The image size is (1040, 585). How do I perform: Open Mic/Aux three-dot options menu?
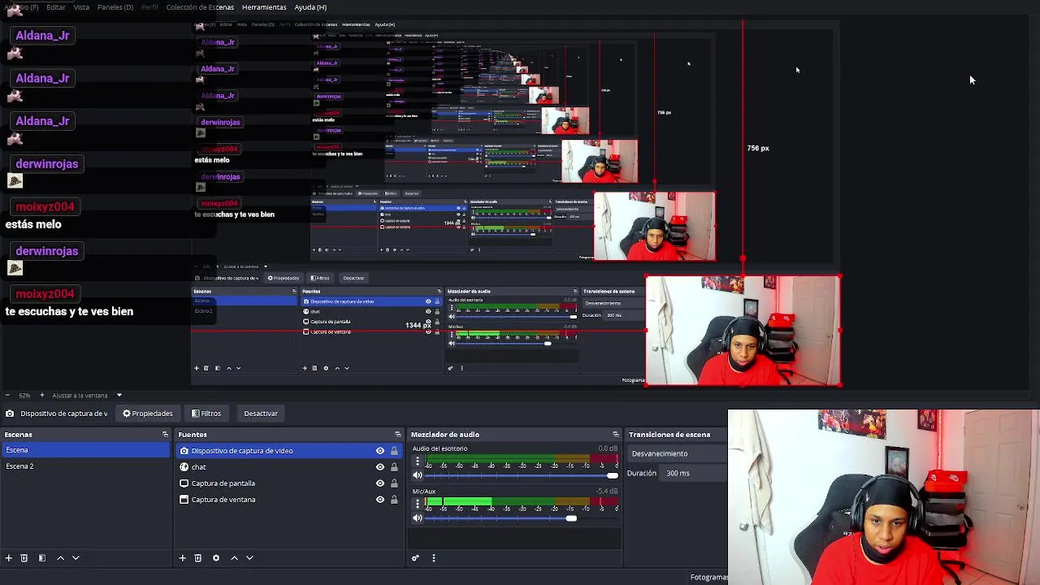pos(418,504)
